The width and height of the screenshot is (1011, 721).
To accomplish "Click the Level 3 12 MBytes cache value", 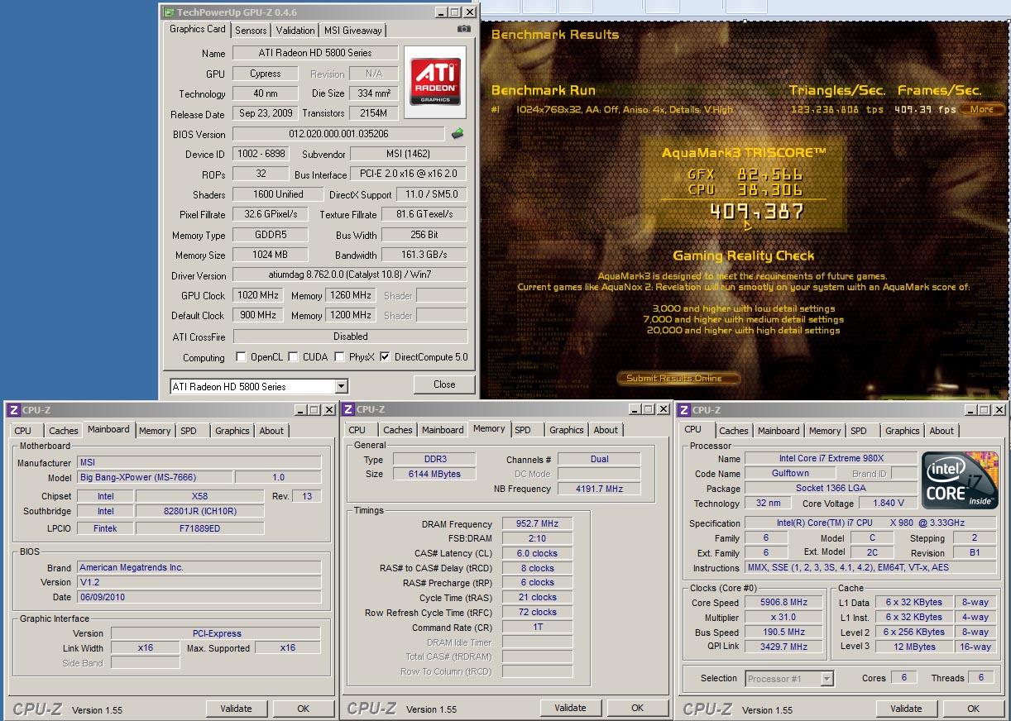I will tap(913, 647).
